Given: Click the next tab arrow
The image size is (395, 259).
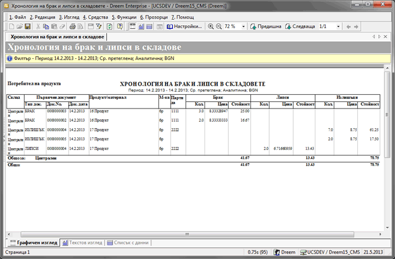Looking at the screenshot, I should (x=379, y=37).
